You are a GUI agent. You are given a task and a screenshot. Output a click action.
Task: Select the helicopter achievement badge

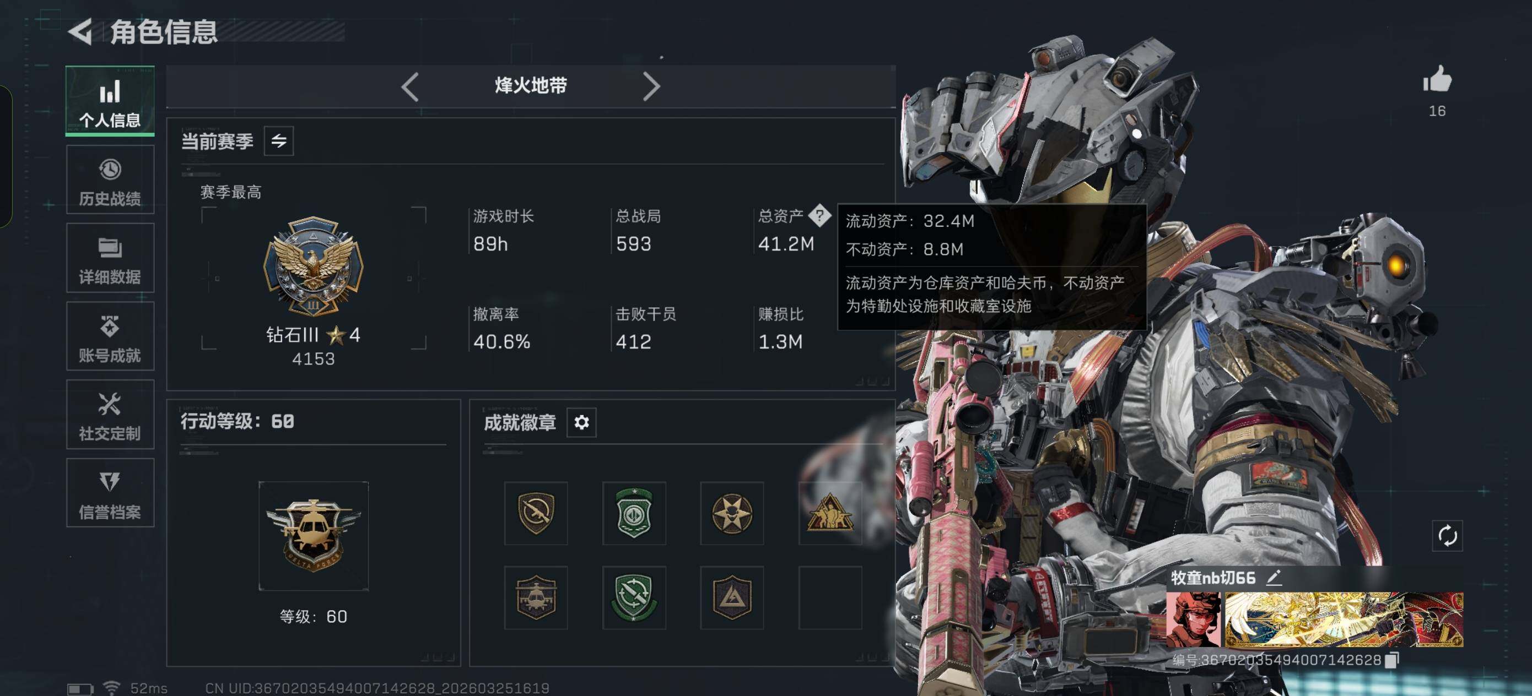tap(536, 598)
